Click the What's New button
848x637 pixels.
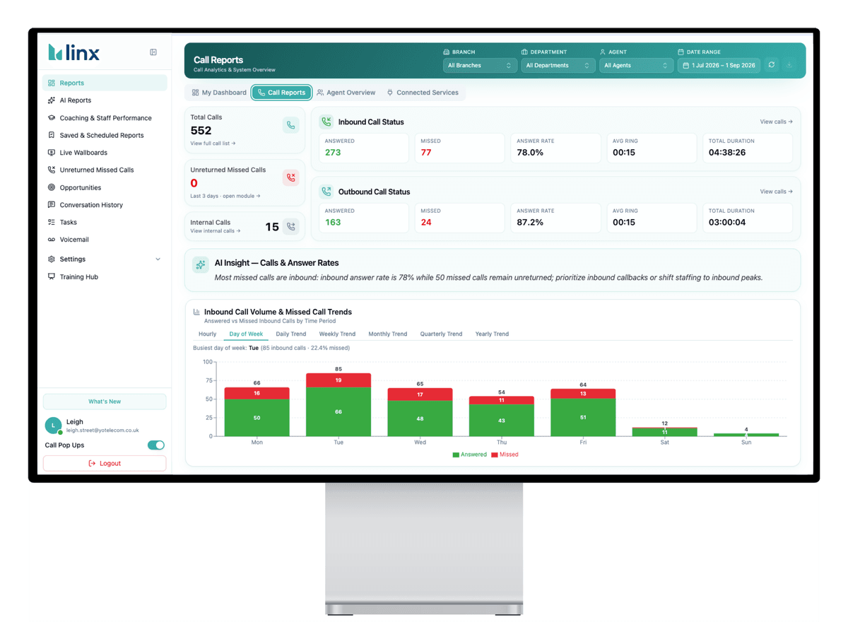pos(105,402)
